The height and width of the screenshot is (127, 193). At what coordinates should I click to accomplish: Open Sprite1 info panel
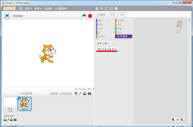19,98
